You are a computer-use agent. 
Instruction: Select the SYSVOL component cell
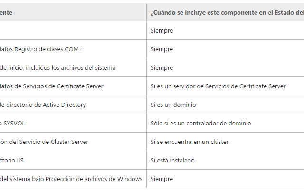[73, 124]
